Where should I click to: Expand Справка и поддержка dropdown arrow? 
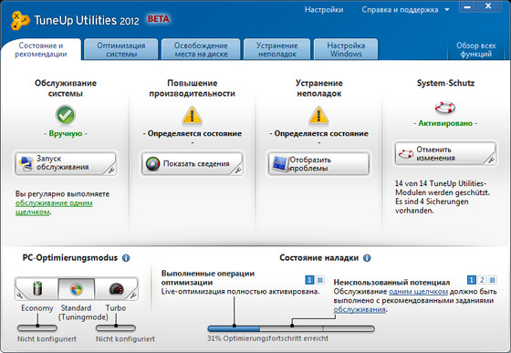(447, 10)
